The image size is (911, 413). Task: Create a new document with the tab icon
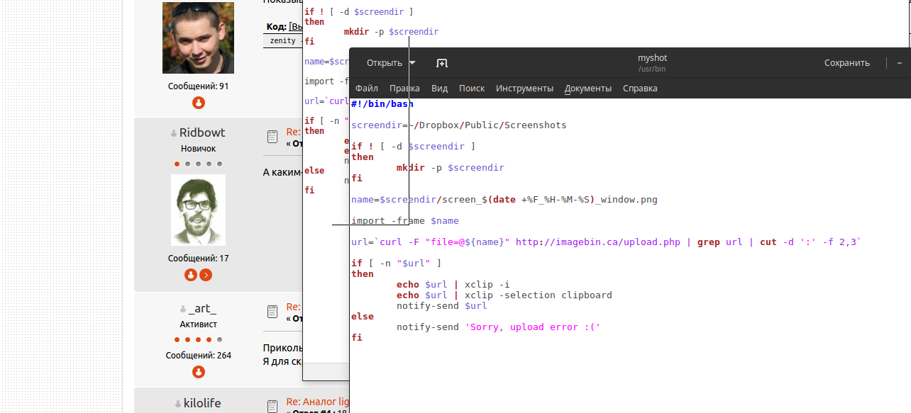coord(442,63)
